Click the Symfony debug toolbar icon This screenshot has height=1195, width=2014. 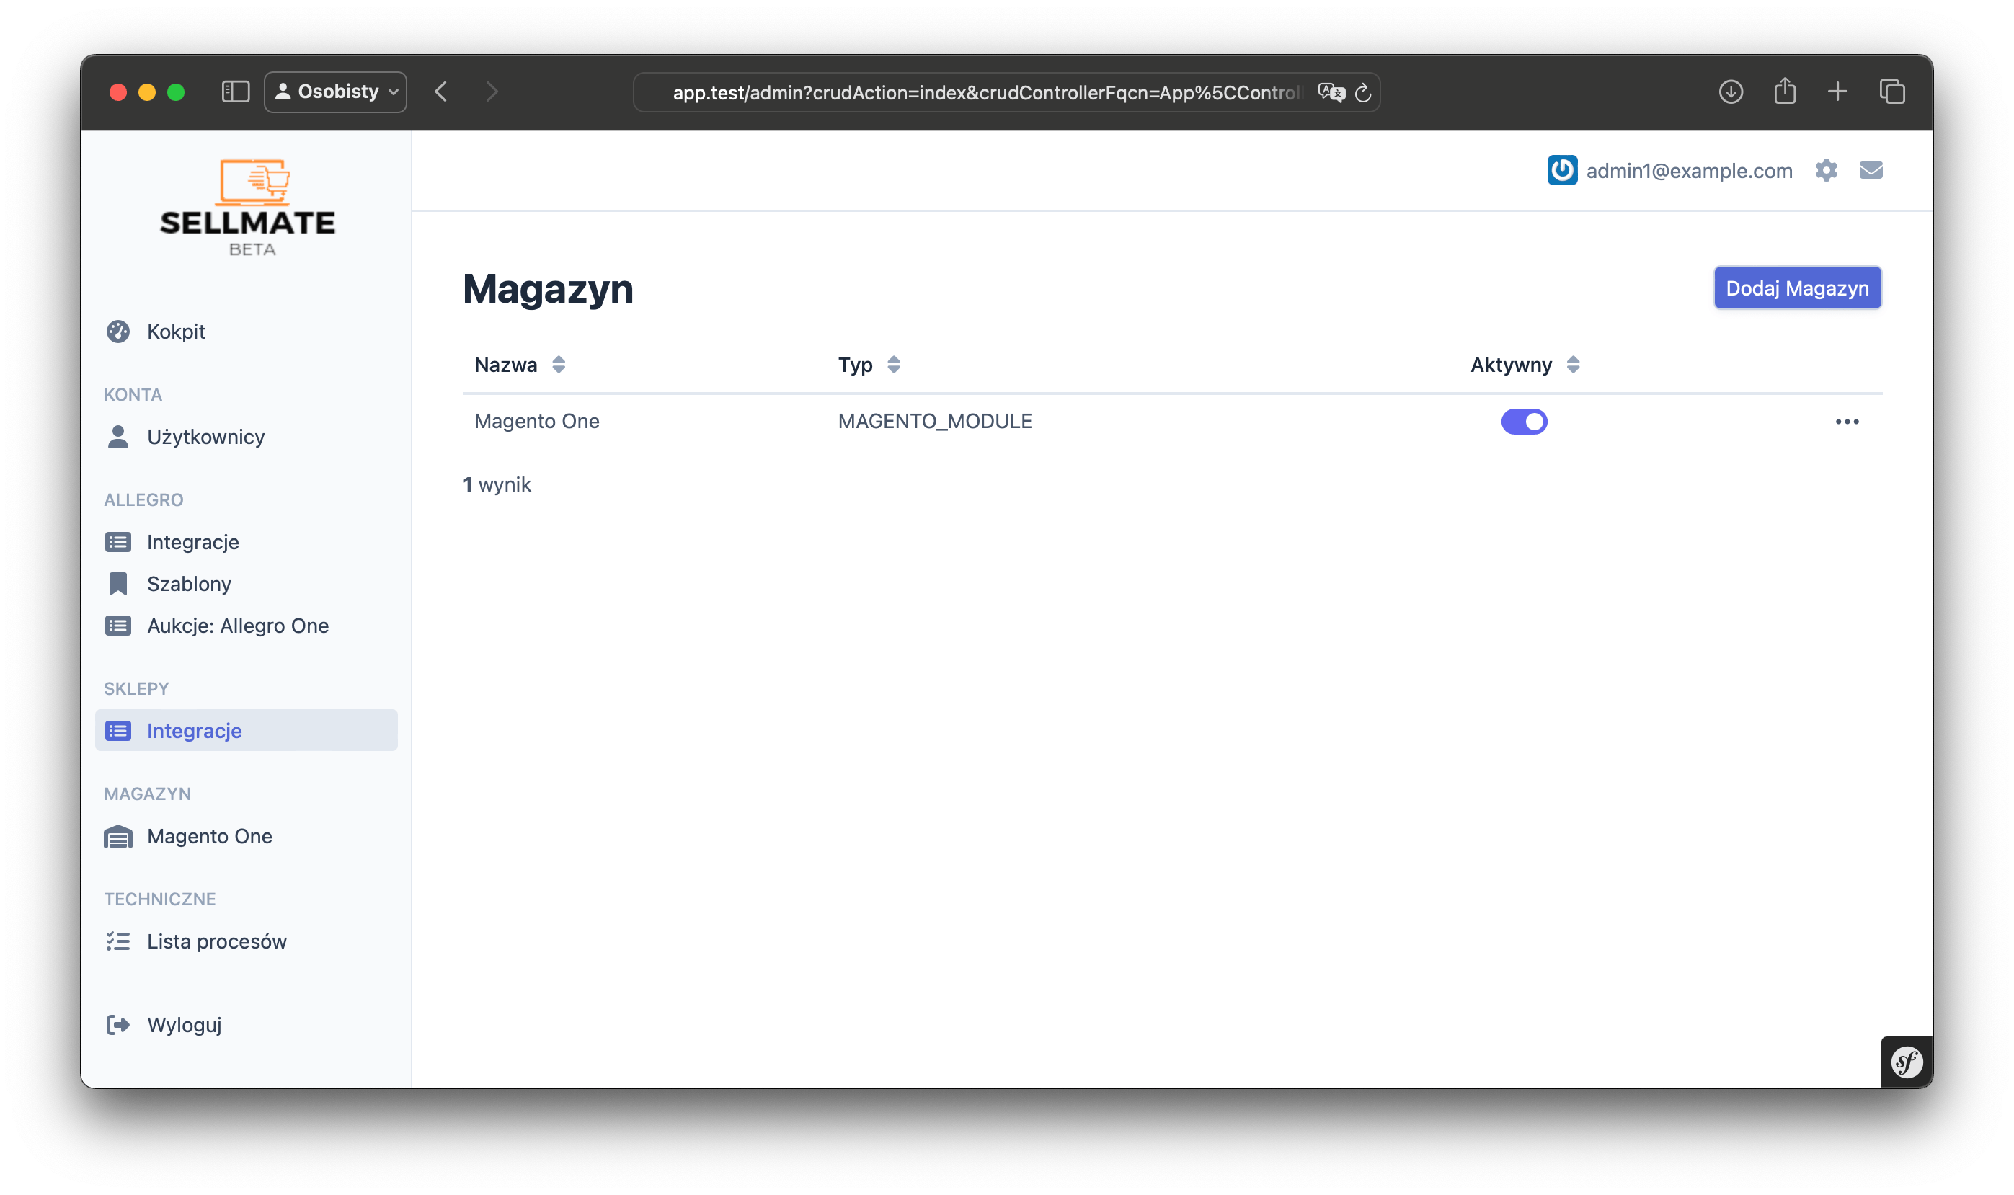click(x=1906, y=1062)
